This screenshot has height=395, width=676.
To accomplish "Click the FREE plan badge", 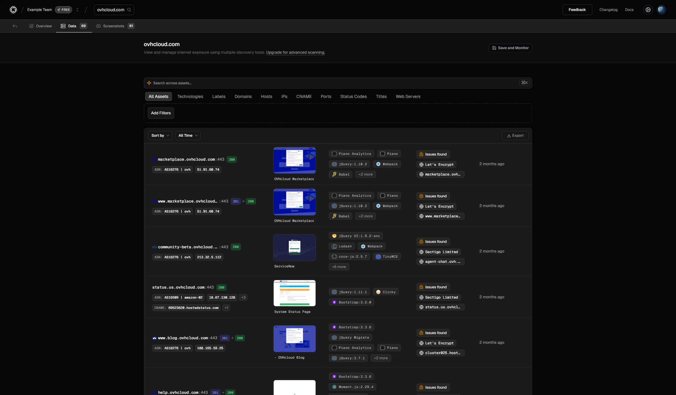I will click(x=63, y=10).
